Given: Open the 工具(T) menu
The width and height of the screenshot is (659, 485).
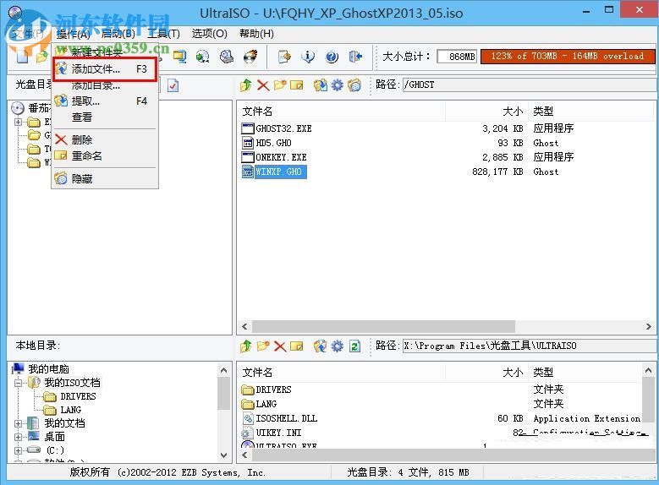Looking at the screenshot, I should [163, 34].
